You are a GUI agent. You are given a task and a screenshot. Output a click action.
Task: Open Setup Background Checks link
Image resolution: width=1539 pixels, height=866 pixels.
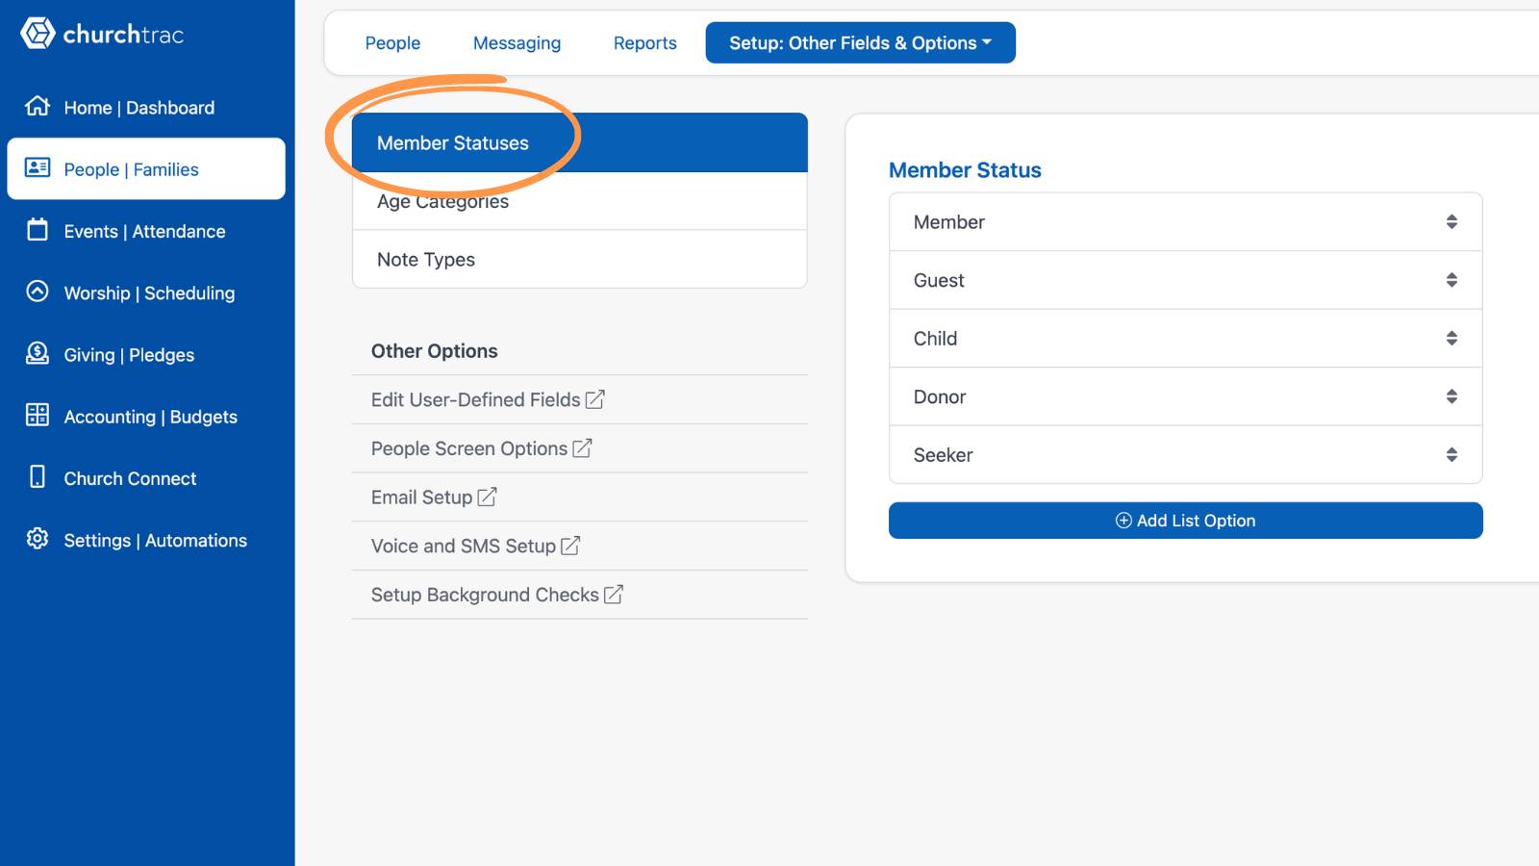tap(497, 595)
